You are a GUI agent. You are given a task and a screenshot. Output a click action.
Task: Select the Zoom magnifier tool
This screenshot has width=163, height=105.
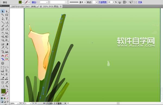[7, 86]
